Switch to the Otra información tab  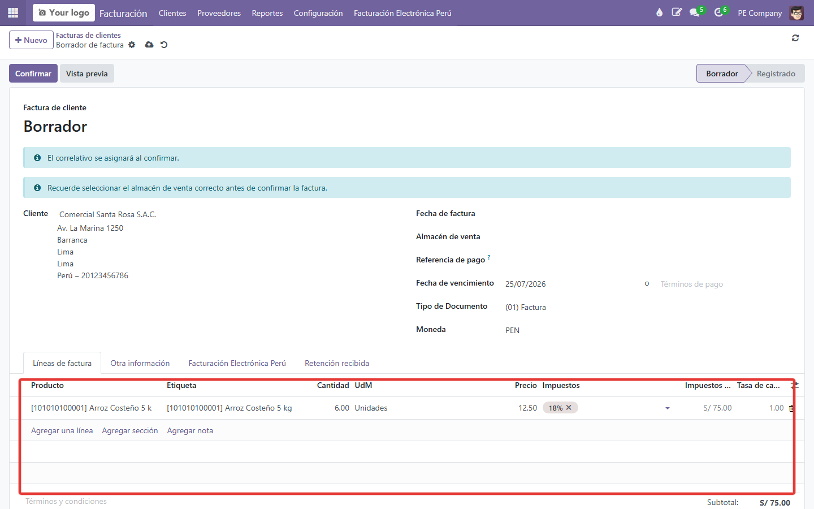(x=140, y=363)
